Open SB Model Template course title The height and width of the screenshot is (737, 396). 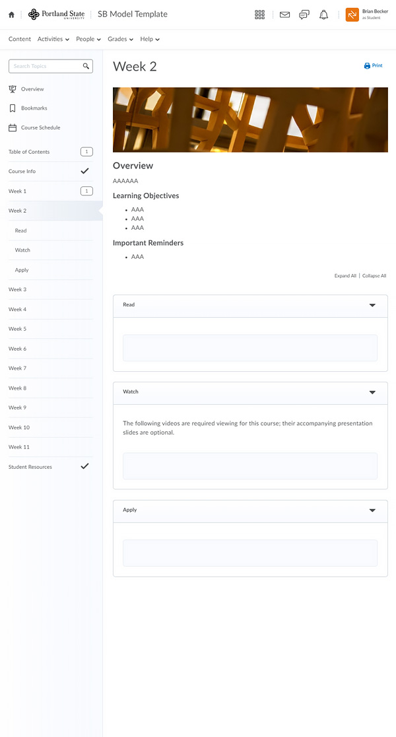133,14
